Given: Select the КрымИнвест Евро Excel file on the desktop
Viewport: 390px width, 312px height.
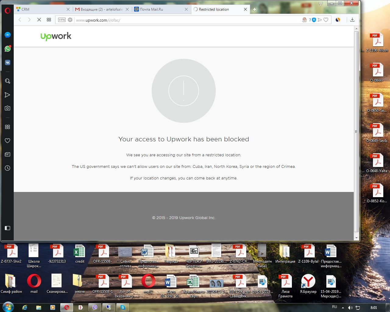Looking at the screenshot, I should coord(194,286).
